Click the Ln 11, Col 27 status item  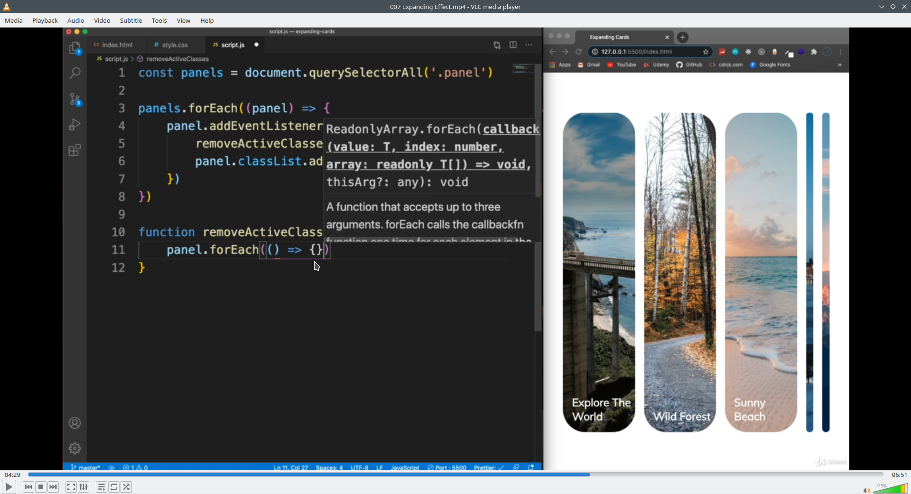point(291,467)
